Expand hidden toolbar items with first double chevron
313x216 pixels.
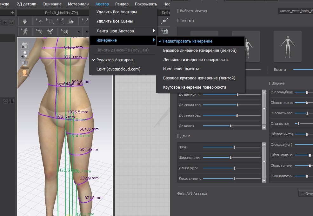tap(79, 31)
